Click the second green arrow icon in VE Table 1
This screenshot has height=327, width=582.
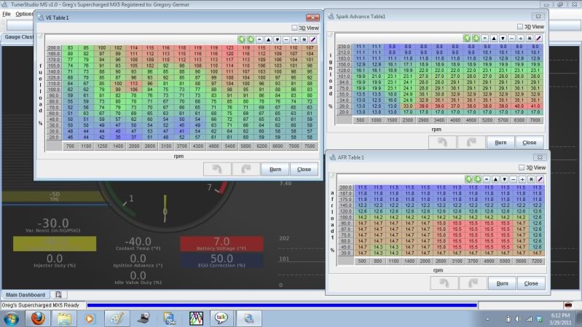pyautogui.click(x=251, y=40)
